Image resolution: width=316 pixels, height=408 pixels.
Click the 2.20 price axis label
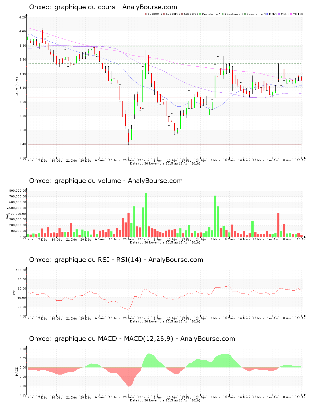click(23, 158)
